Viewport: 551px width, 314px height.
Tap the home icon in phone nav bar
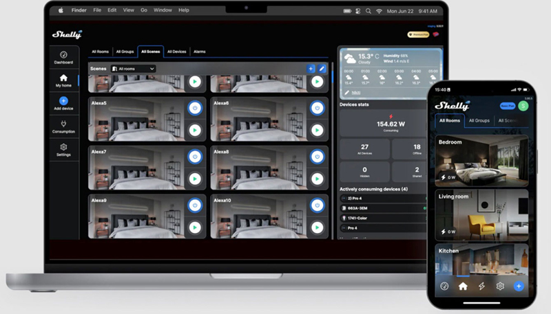[x=463, y=287]
